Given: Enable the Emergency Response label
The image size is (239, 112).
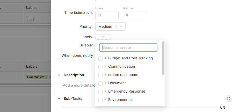Looking at the screenshot, I should coord(100,92).
